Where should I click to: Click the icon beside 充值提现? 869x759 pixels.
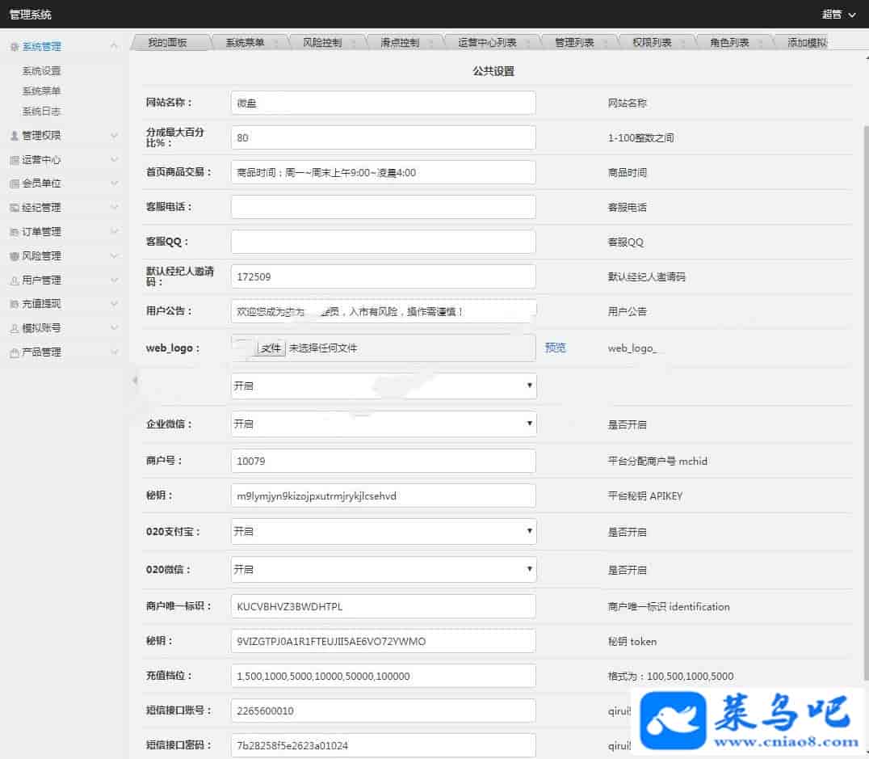click(15, 304)
